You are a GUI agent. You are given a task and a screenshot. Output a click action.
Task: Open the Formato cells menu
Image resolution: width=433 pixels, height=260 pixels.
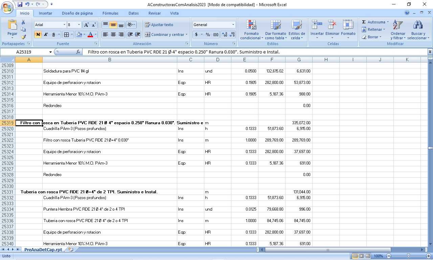(348, 30)
